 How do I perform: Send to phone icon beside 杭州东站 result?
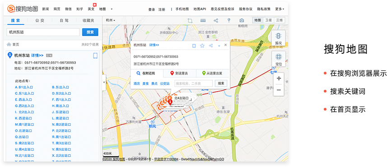point(95,56)
